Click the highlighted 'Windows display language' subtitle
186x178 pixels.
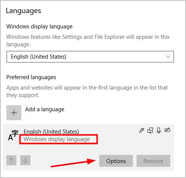(x=57, y=139)
